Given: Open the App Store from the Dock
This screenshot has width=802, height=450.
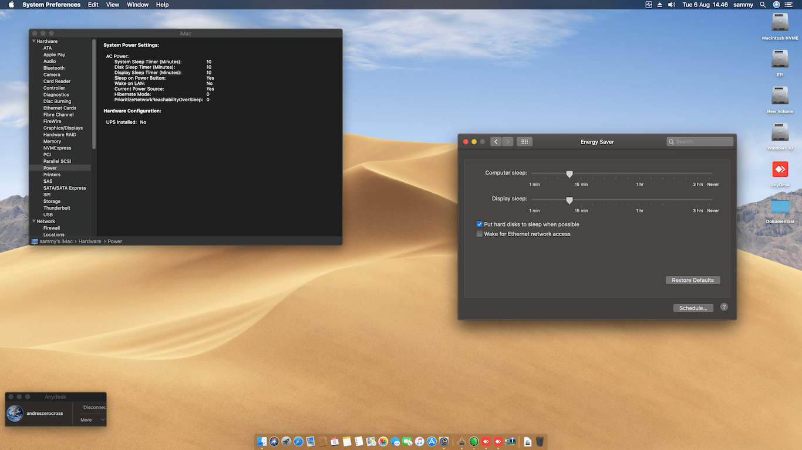Looking at the screenshot, I should [432, 442].
